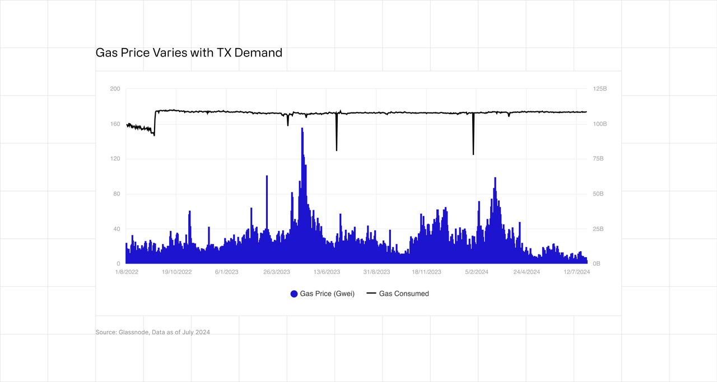This screenshot has height=382, width=717.
Task: Click right axis value 75B
Action: [x=598, y=159]
